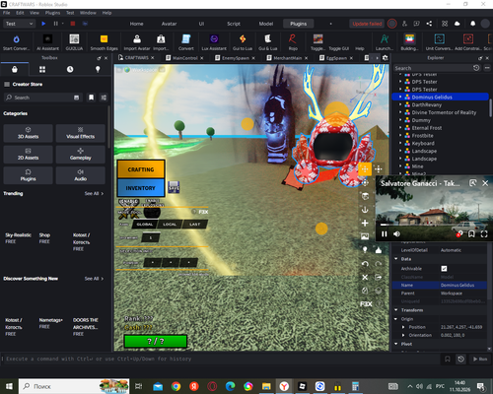
Task: Click the Explorer search field
Action: pos(432,68)
